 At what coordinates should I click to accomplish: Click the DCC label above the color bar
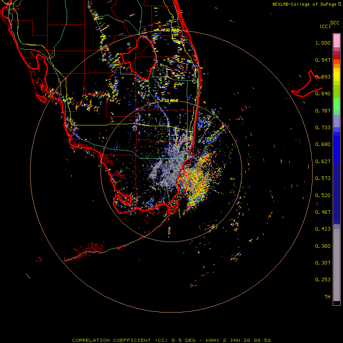coord(335,23)
